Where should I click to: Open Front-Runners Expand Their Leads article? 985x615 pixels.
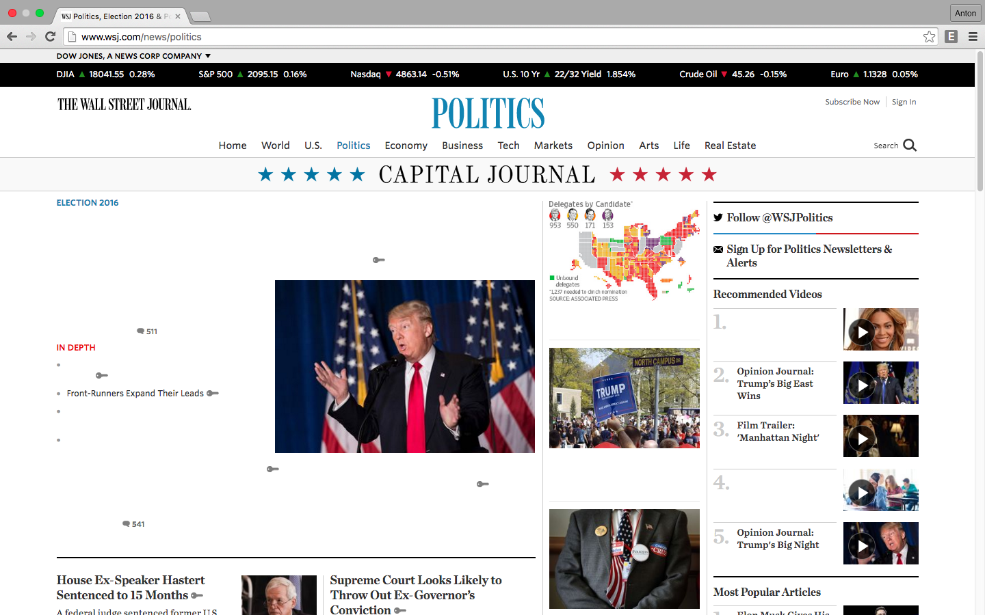pos(135,394)
